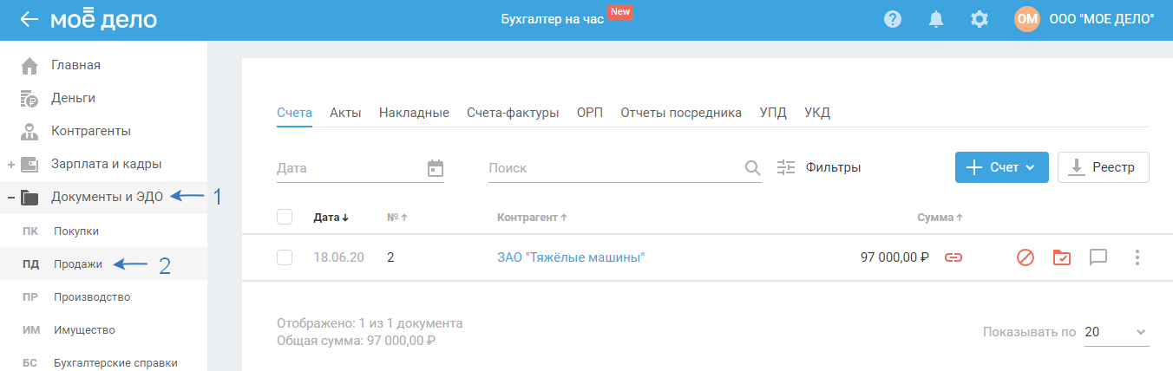Image resolution: width=1173 pixels, height=371 pixels.
Task: Click the red link icon in the invoice row
Action: pos(953,257)
